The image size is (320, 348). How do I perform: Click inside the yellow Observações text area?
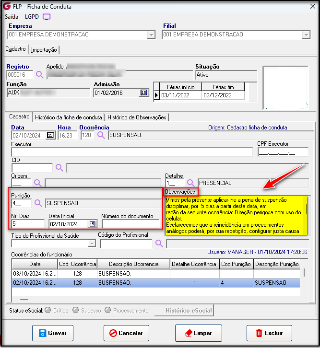(x=236, y=215)
